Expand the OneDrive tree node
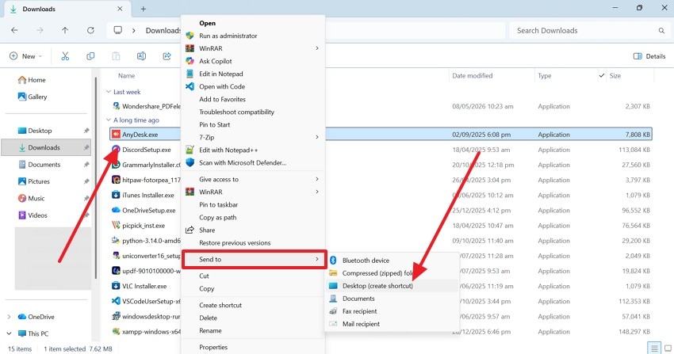The height and width of the screenshot is (354, 674). tap(9, 317)
